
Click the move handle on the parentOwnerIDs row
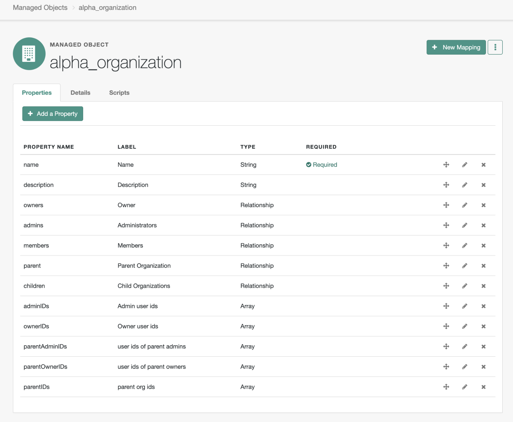(446, 367)
